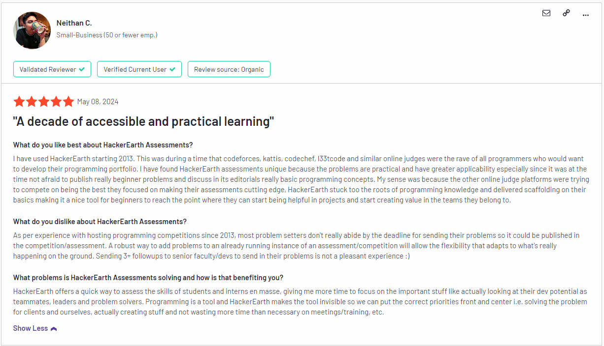Image resolution: width=604 pixels, height=346 pixels.
Task: Click the May 08, 2024 review date
Action: coord(98,101)
